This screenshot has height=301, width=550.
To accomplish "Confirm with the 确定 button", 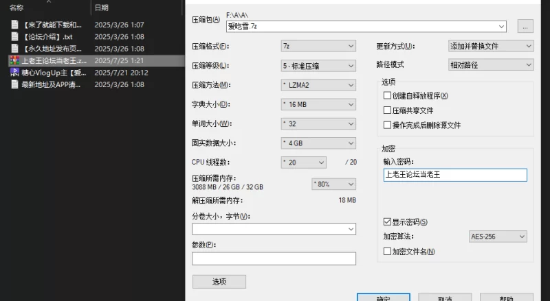I will pos(384,298).
